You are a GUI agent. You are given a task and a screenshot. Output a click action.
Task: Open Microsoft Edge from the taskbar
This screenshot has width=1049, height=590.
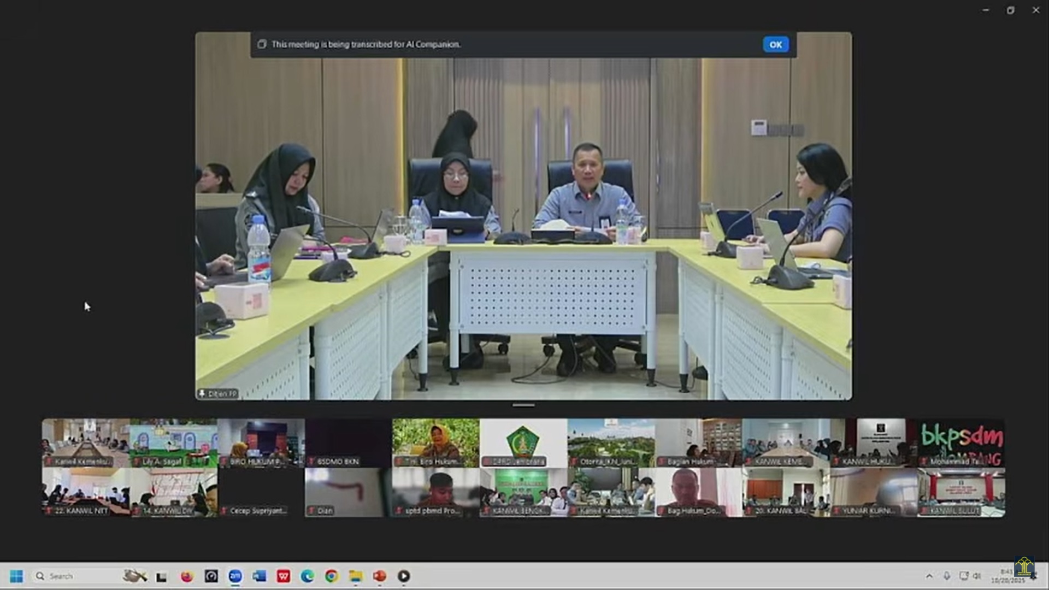(308, 576)
